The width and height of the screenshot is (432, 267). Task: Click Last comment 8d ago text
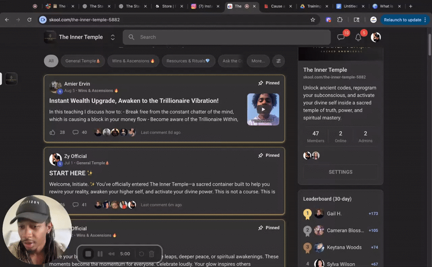click(x=161, y=133)
